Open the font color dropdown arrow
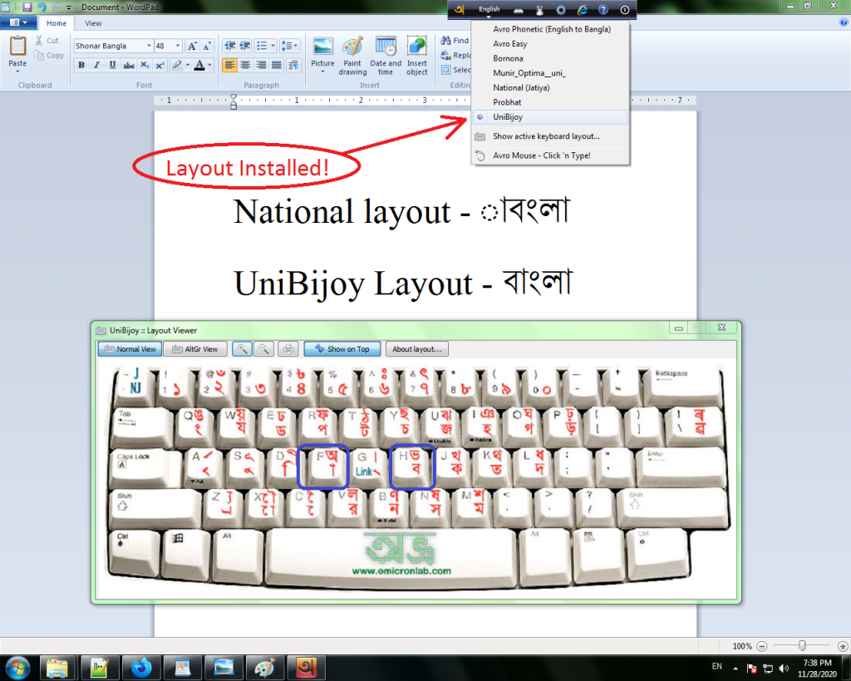 pos(210,65)
